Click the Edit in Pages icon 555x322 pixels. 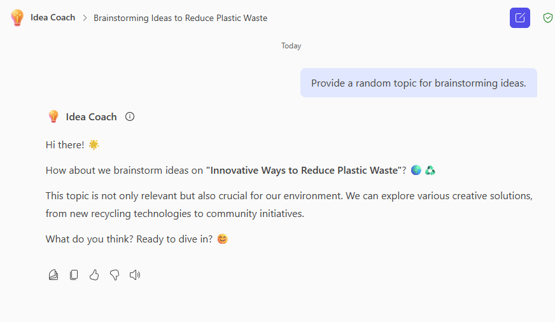pos(53,275)
